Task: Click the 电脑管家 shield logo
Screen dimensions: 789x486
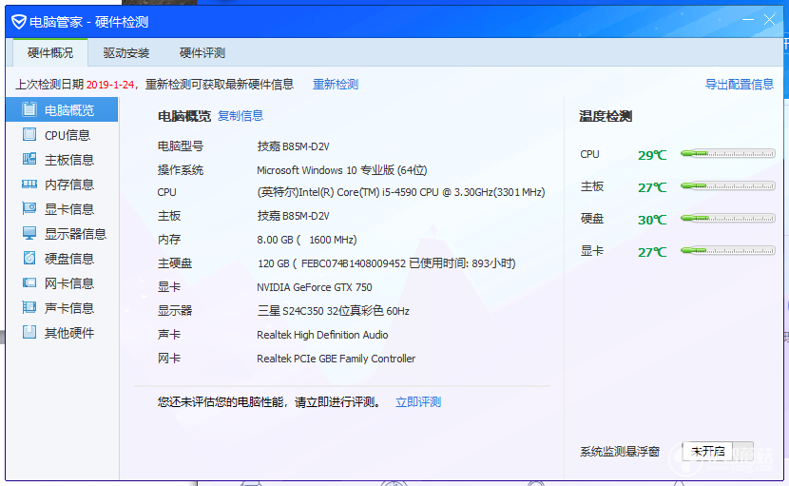Action: click(19, 22)
